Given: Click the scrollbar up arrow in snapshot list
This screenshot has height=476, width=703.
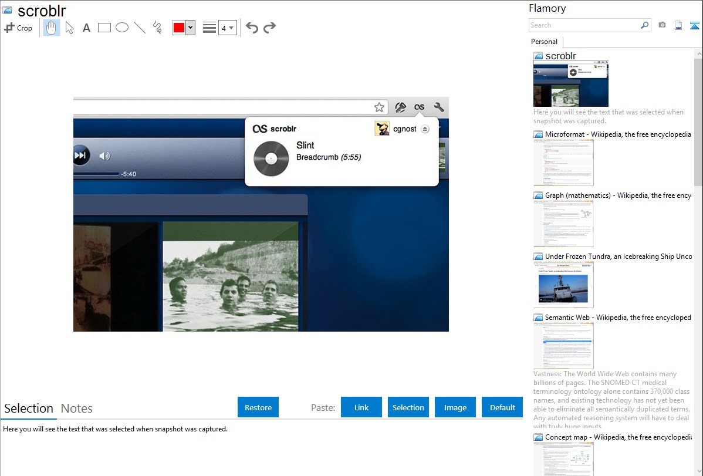Looking at the screenshot, I should [698, 54].
